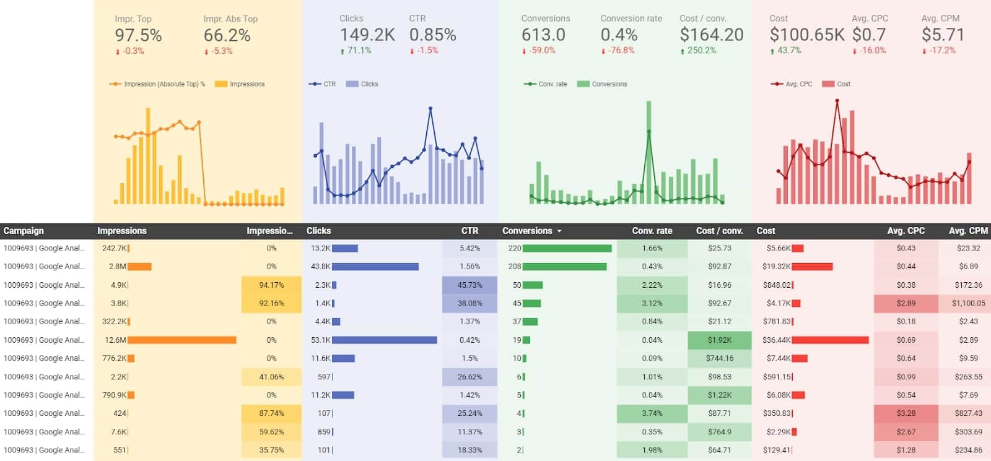Select the $25.73 cost per conversion cell
Viewport: 991px width, 461px height.
(719, 249)
